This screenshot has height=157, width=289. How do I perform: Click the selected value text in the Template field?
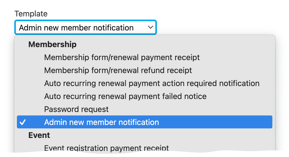[x=76, y=28]
